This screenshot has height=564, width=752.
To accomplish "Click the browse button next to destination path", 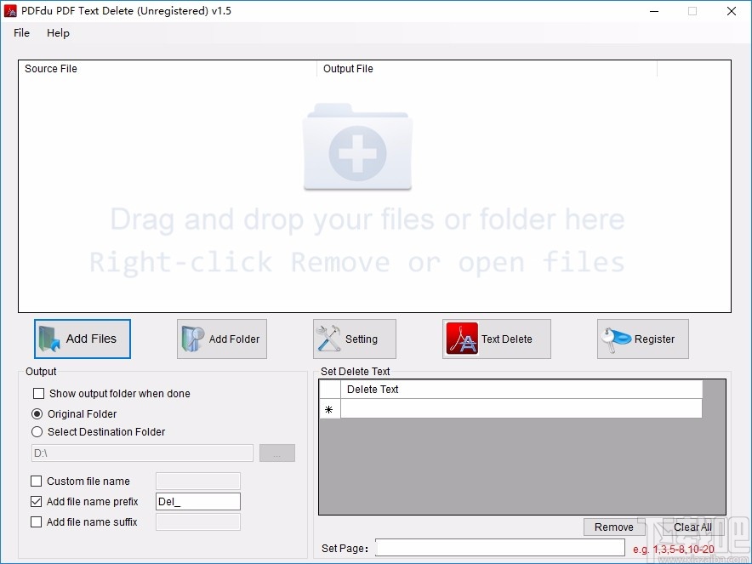I will point(276,453).
